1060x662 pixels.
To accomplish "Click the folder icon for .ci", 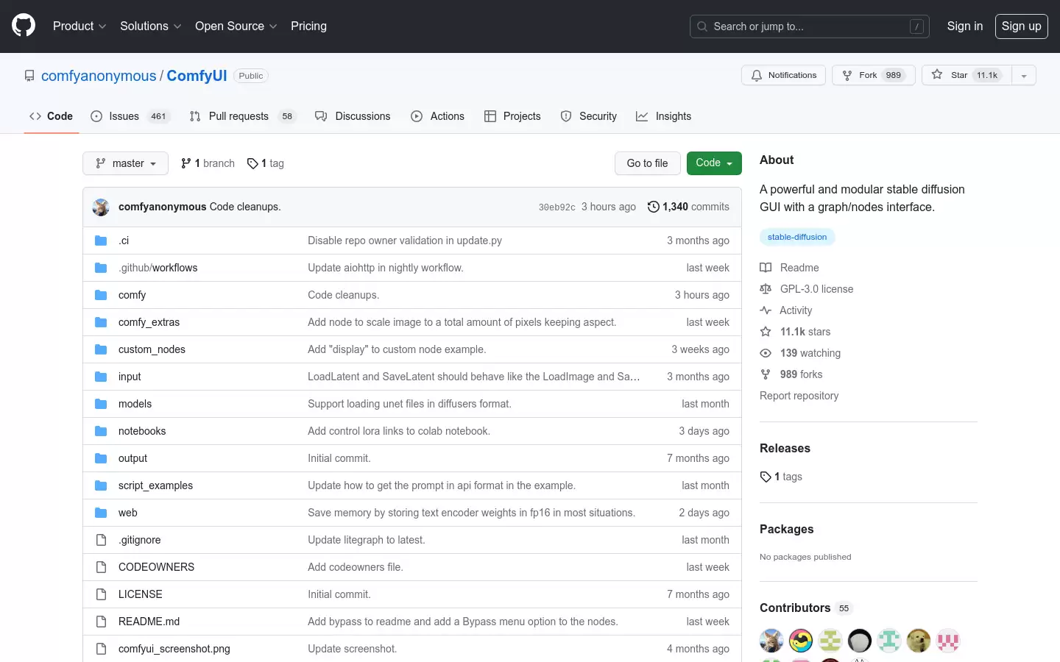I will pos(101,241).
